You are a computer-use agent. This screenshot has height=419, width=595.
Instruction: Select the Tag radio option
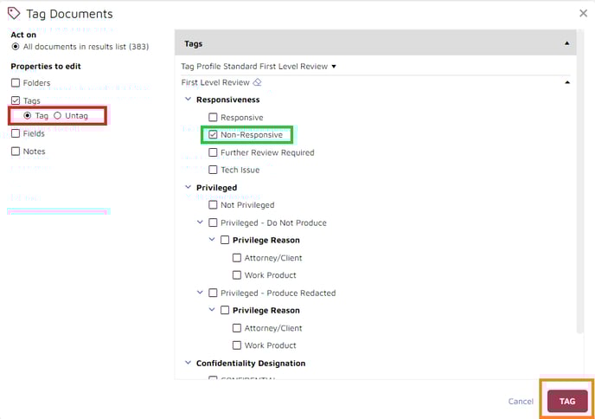(x=28, y=115)
